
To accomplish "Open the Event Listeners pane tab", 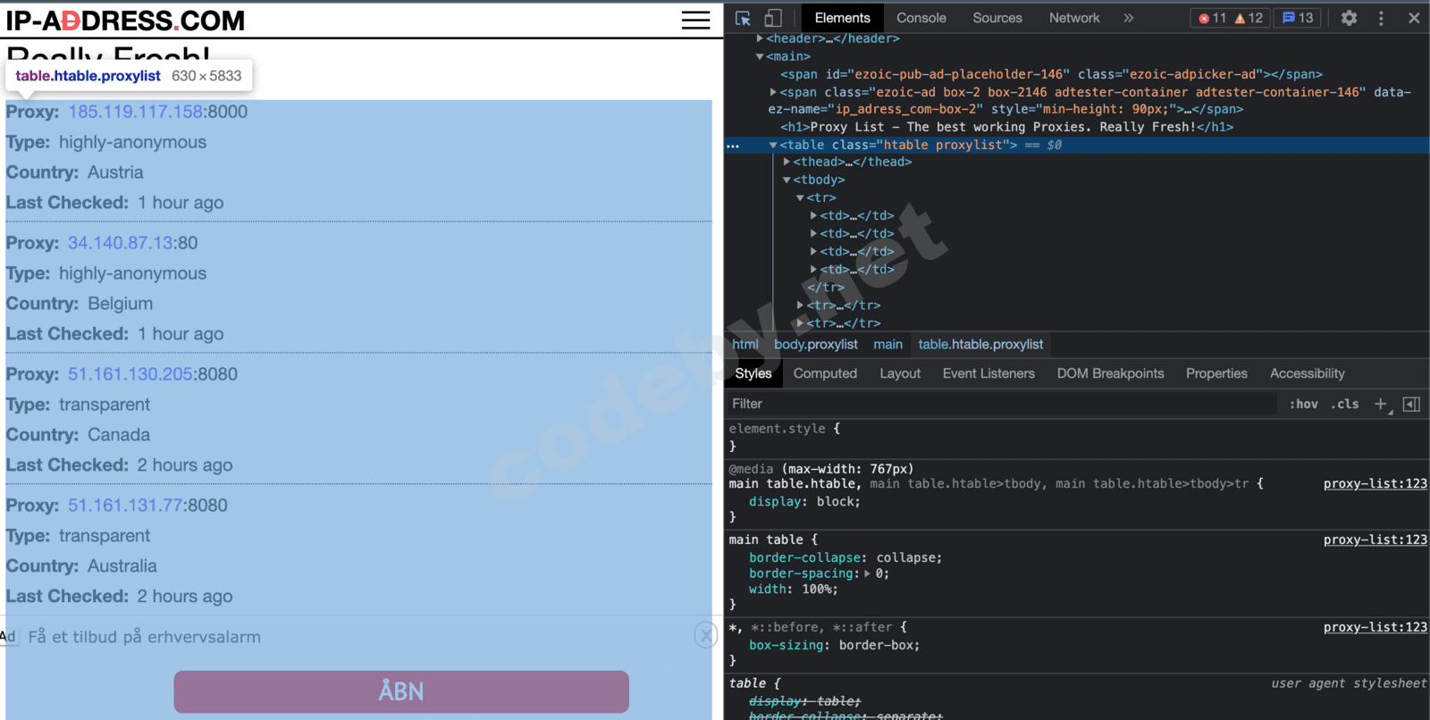I will pos(988,373).
